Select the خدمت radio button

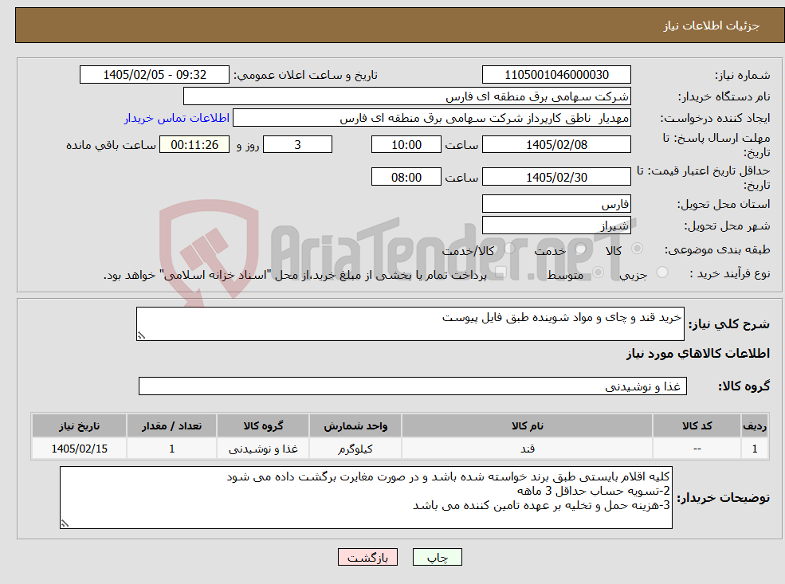[x=581, y=249]
